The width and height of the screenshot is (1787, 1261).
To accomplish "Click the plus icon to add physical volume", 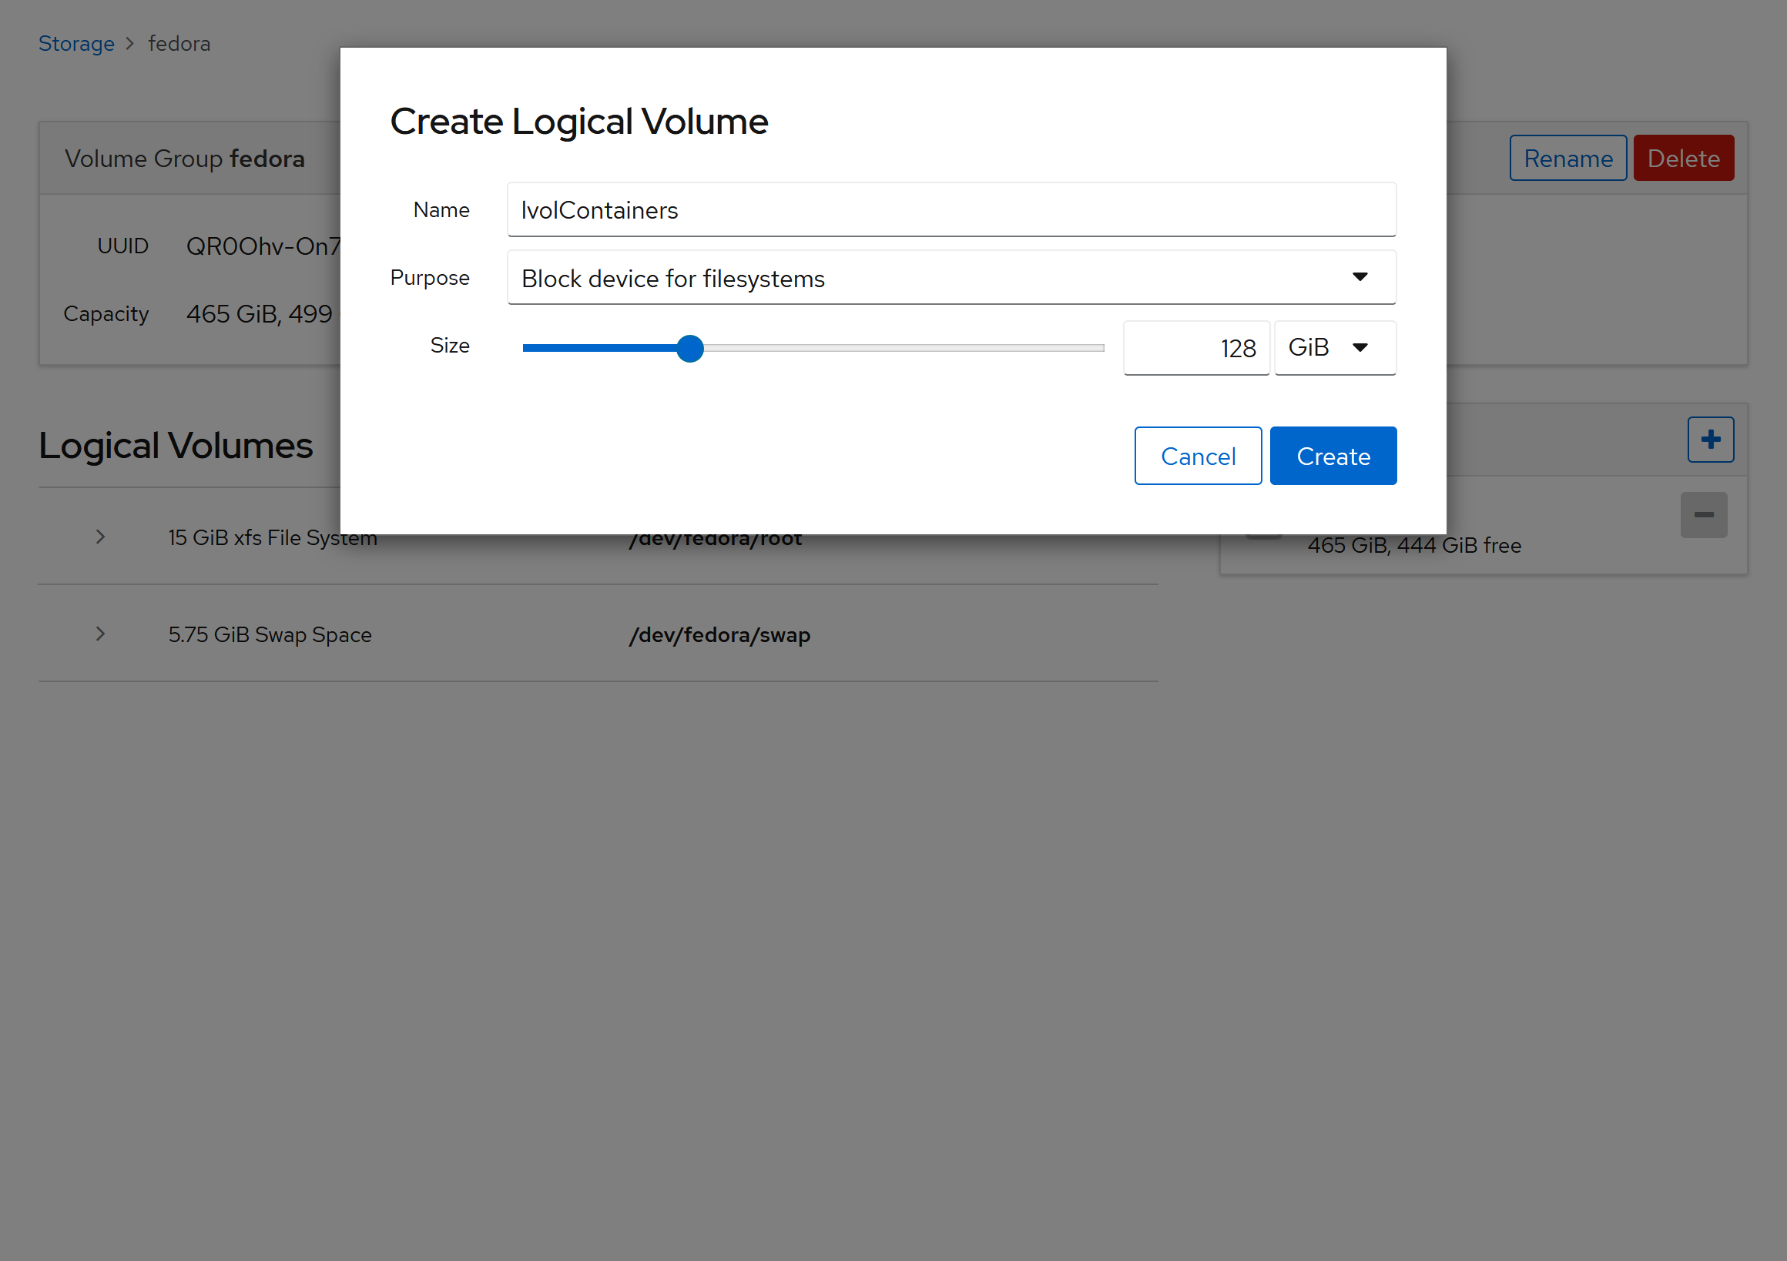I will click(1710, 440).
